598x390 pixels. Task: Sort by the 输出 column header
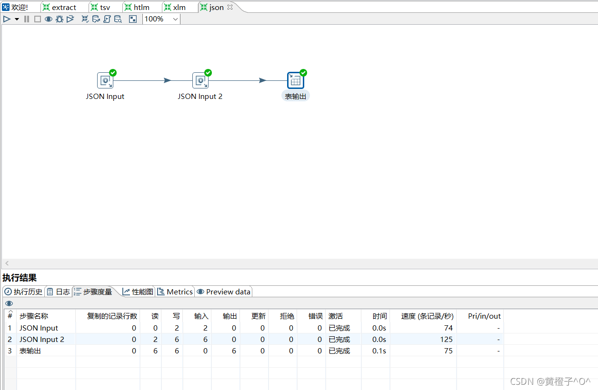[x=226, y=316]
